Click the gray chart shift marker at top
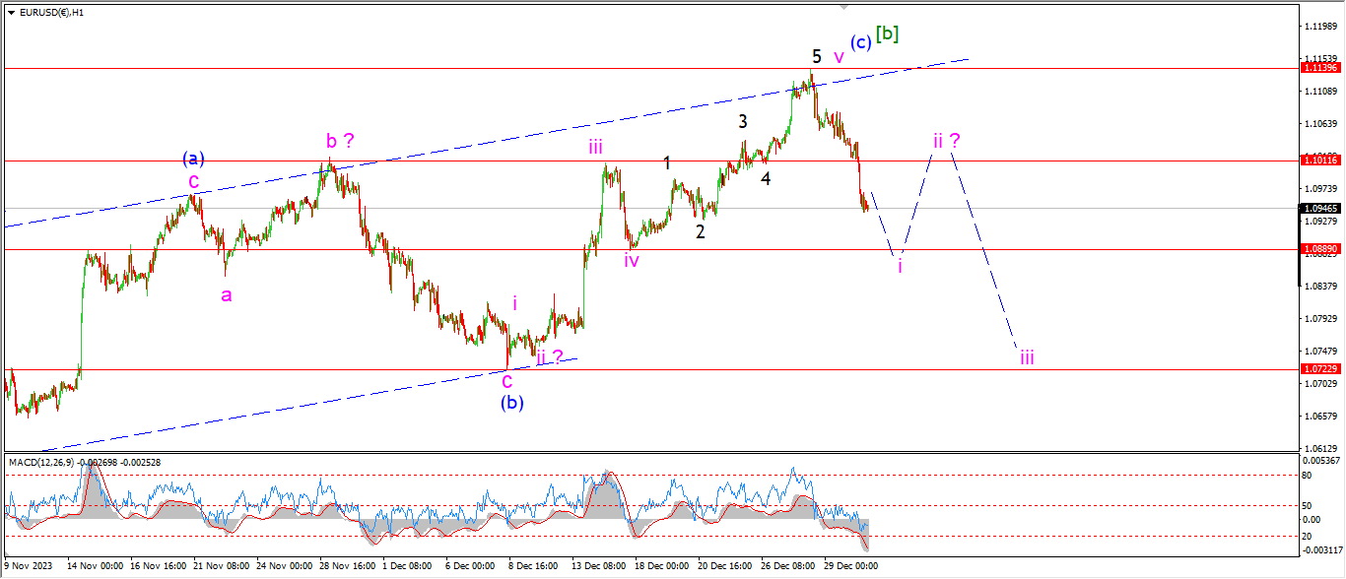Image resolution: width=1346 pixels, height=579 pixels. pos(843,6)
